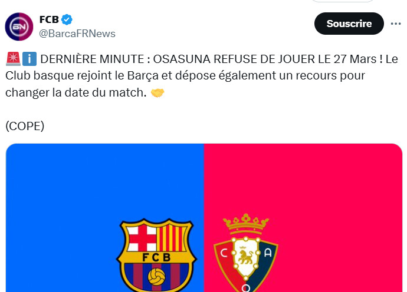Open the BN profile avatar
Screen dimensions: 407x292
(x=19, y=26)
